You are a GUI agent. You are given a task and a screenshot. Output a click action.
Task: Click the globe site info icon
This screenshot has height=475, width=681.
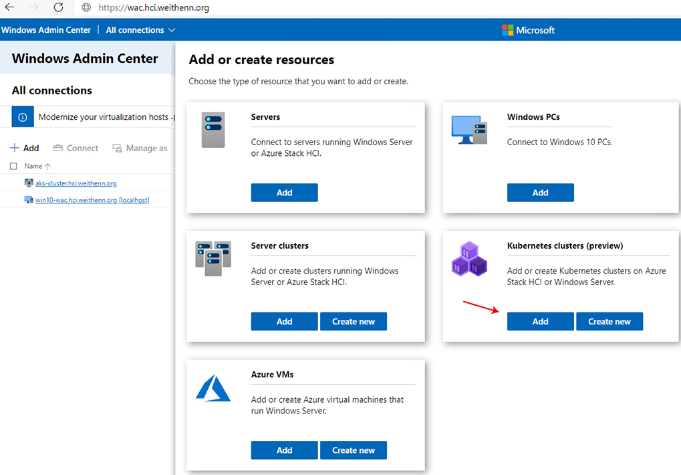tap(86, 7)
